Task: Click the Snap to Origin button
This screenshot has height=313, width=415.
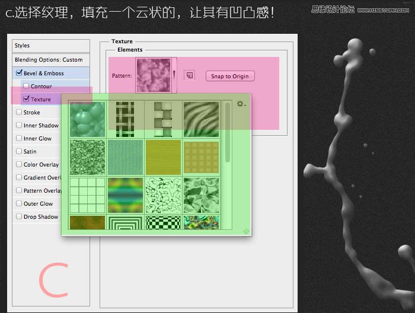Action: pyautogui.click(x=230, y=76)
